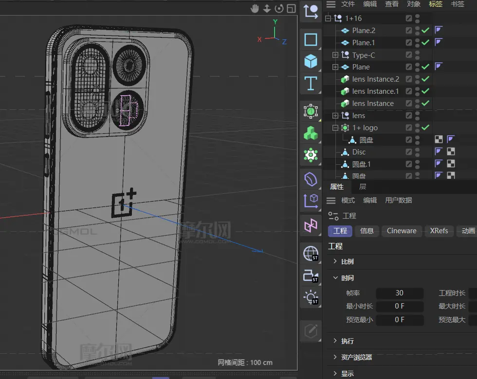Select the XRefs tab button

439,231
